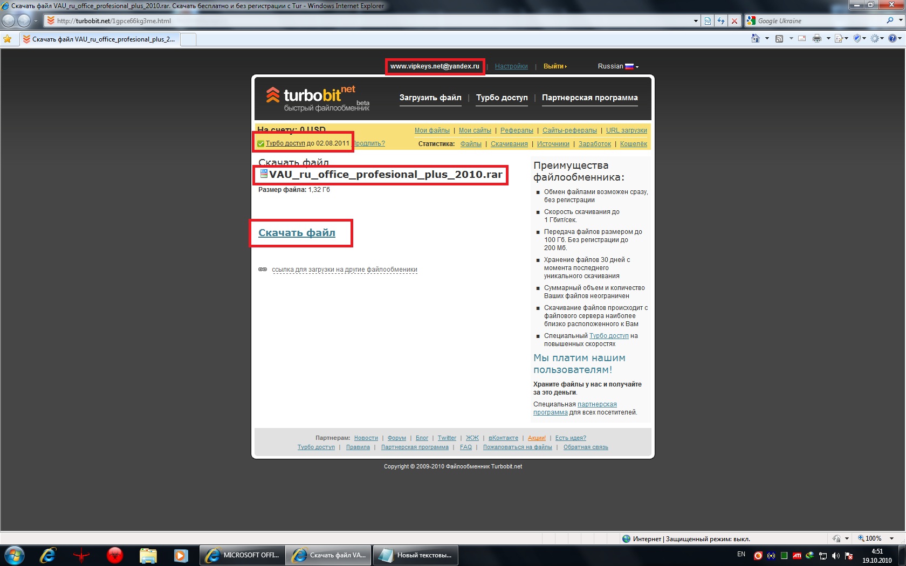The width and height of the screenshot is (906, 566).
Task: Click the EN language indicator
Action: pyautogui.click(x=742, y=554)
